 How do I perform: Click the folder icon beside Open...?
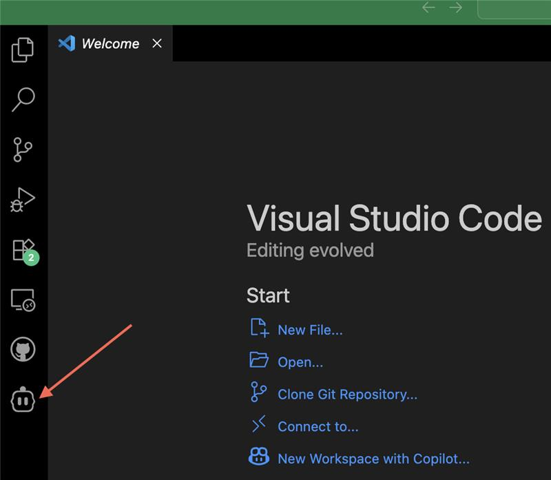coord(259,360)
